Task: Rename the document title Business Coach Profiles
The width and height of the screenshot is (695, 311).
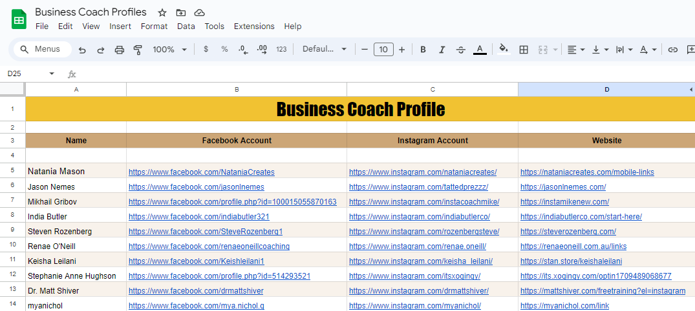Action: pos(91,12)
